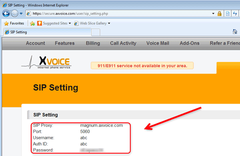
Task: Click the Axvoice logo
Action: coord(46,62)
